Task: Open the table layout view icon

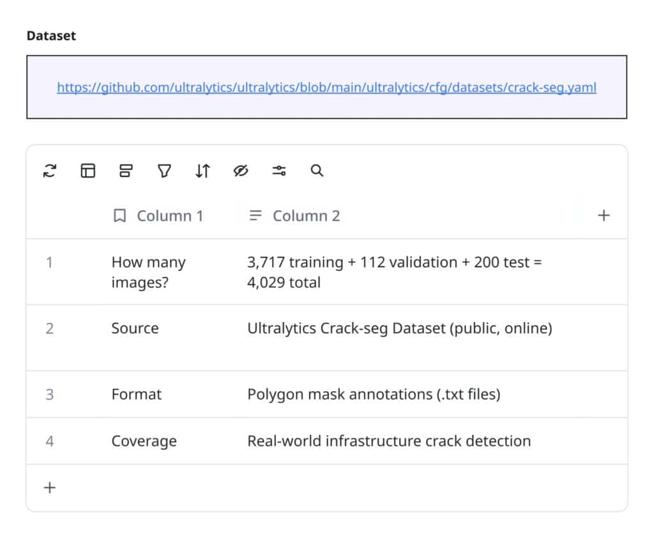Action: [x=88, y=171]
